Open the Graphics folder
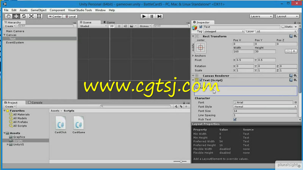Viewport: 303px width, 170px height. point(19,137)
